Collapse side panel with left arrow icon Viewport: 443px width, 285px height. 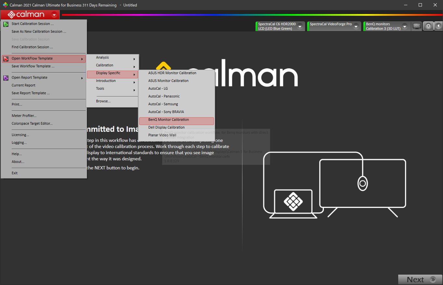tap(438, 26)
